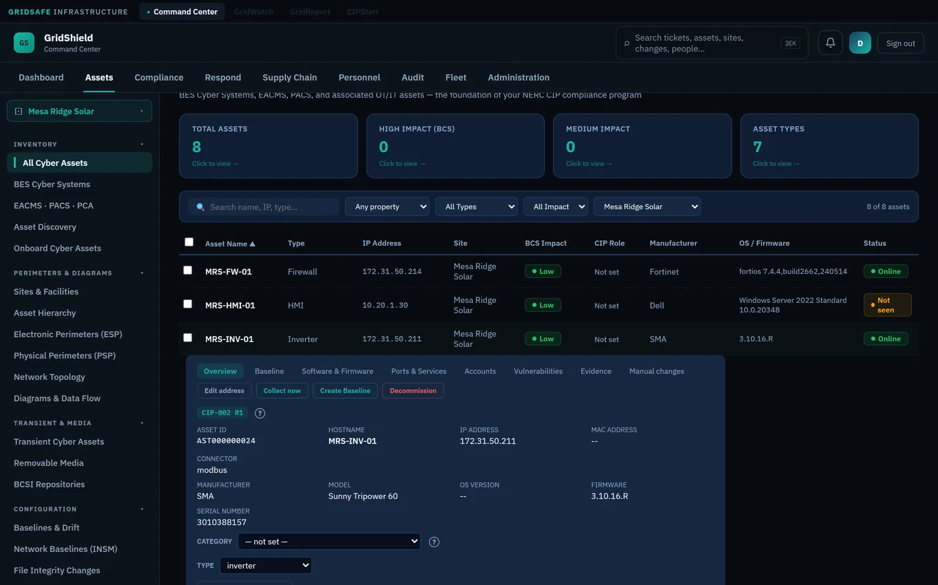The height and width of the screenshot is (585, 938).
Task: Open the Ports & Services tab
Action: (x=419, y=371)
